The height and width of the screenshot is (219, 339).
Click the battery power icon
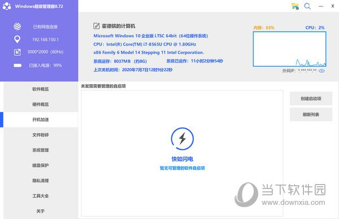[x=18, y=65]
